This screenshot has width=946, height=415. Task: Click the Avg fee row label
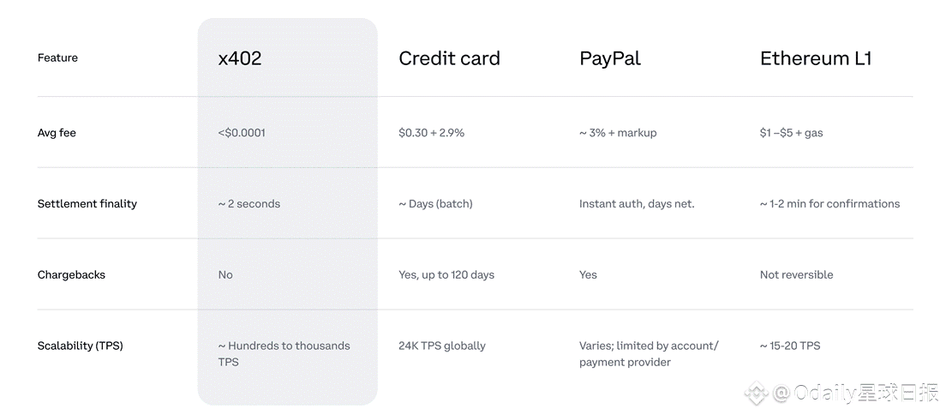(57, 133)
